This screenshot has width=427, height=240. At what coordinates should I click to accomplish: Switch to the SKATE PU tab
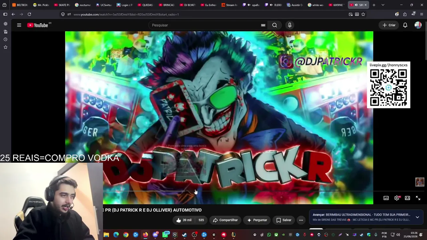(x=62, y=5)
